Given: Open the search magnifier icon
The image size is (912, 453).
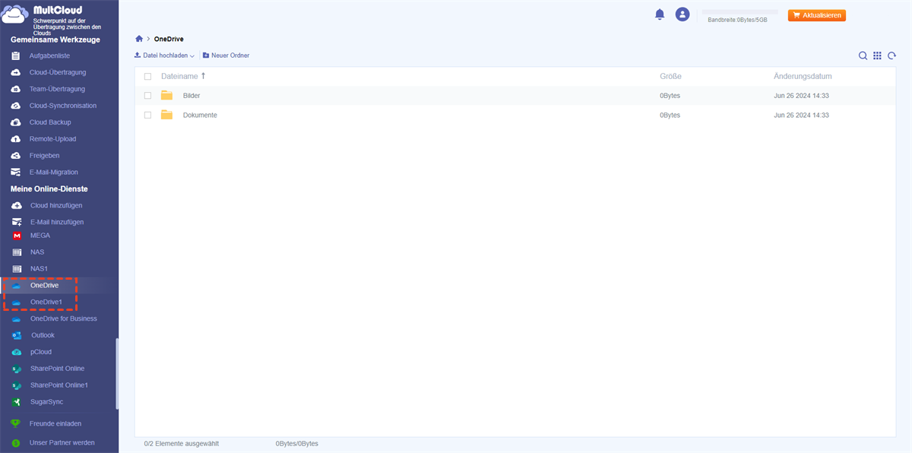Looking at the screenshot, I should [863, 55].
